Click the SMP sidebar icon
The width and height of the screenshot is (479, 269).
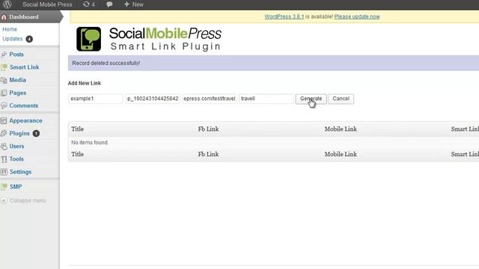[x=4, y=187]
